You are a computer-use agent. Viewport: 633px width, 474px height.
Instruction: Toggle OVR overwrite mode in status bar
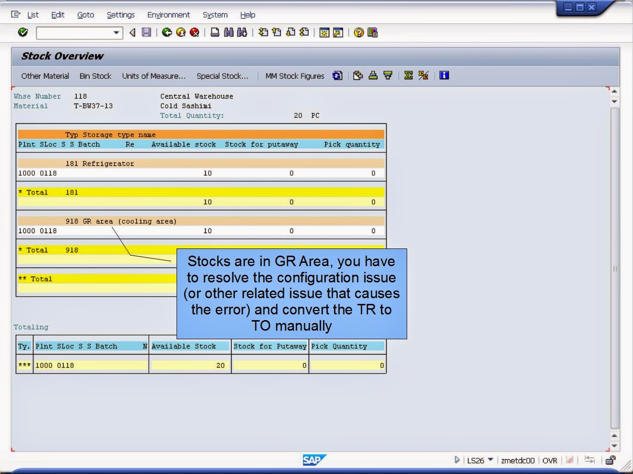click(550, 460)
